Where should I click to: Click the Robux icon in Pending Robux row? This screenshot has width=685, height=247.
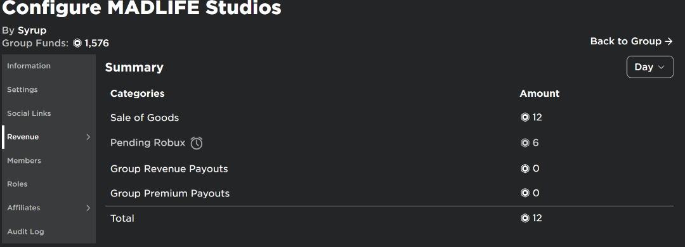[x=525, y=142]
